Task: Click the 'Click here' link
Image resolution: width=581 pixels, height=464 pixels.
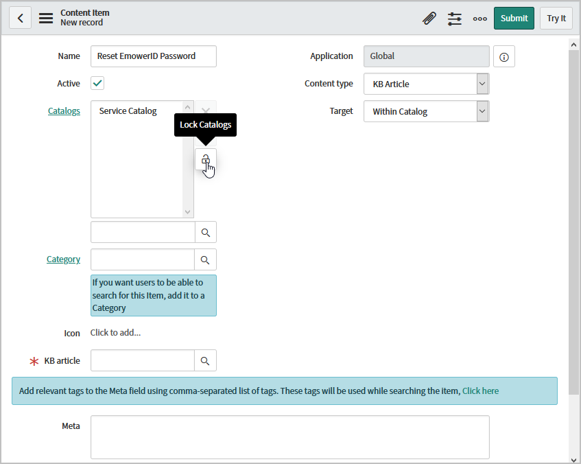Action: coord(480,391)
